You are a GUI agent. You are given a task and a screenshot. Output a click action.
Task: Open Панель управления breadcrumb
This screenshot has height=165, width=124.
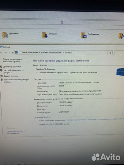(x=29, y=53)
